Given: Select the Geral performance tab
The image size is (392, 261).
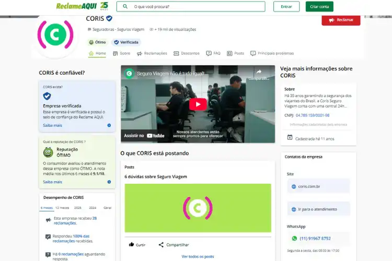Looking at the screenshot, I should (108, 208).
